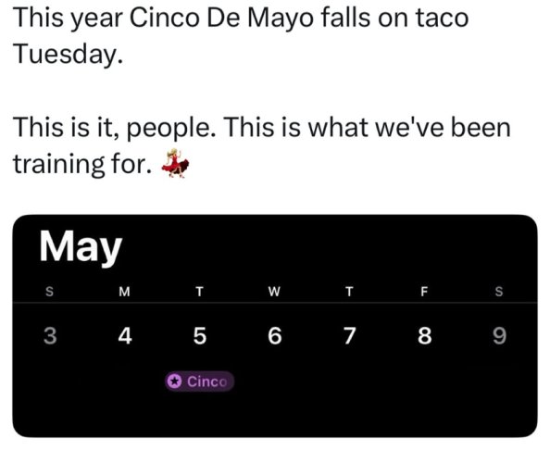Click the Saturday 'S' column header

[x=499, y=292]
